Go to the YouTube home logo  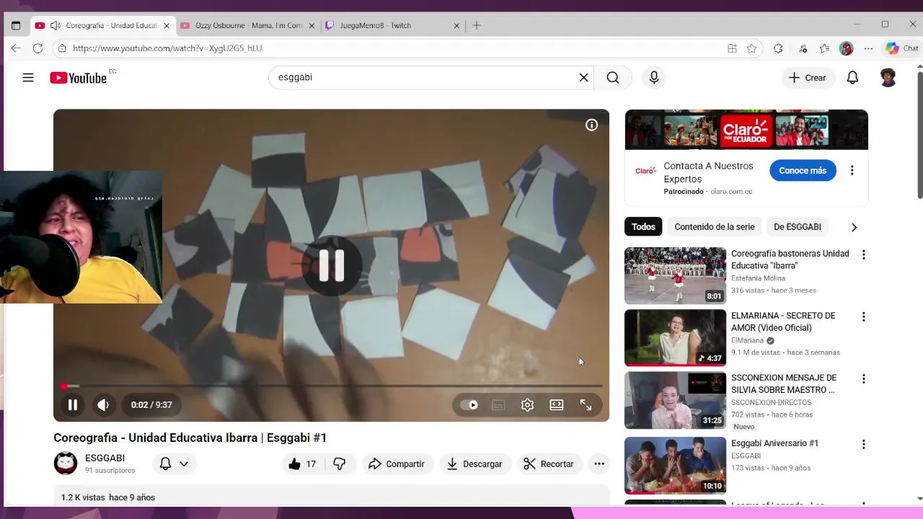(78, 78)
